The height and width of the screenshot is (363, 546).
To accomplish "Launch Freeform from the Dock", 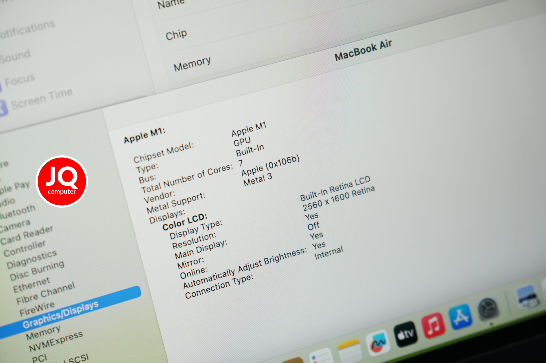I will 378,343.
